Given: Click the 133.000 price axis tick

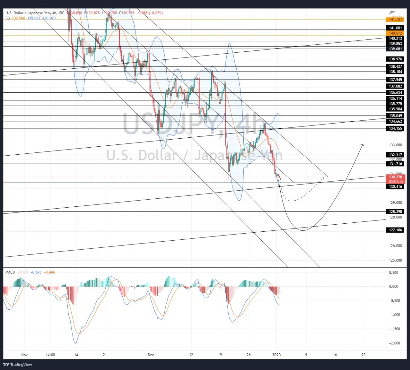Looking at the screenshot, I should pyautogui.click(x=395, y=145).
